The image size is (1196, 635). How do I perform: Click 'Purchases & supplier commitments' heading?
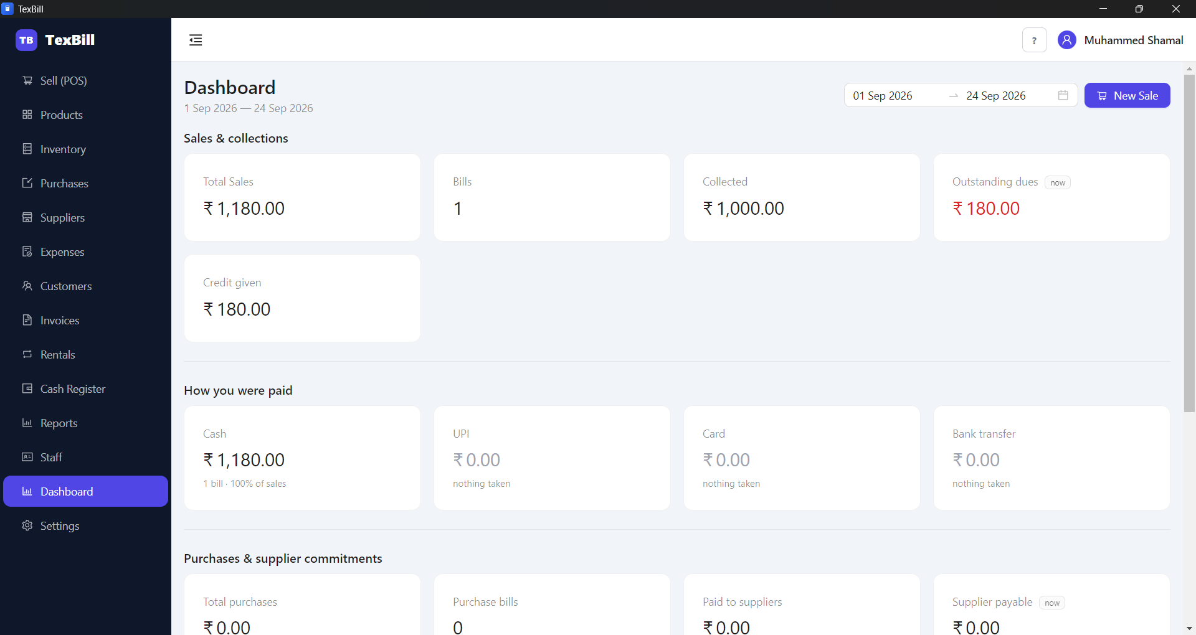tap(283, 558)
